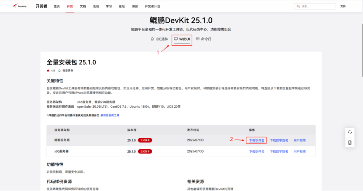This screenshot has width=363, height=191.
Task: Click the 全量安装包 25.1.0 heading
Action: click(71, 62)
